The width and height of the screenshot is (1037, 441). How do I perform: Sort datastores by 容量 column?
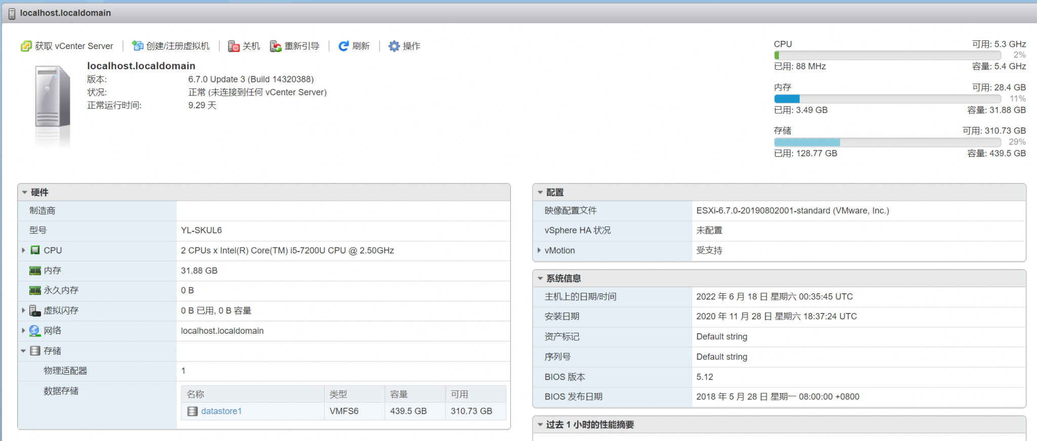(415, 394)
